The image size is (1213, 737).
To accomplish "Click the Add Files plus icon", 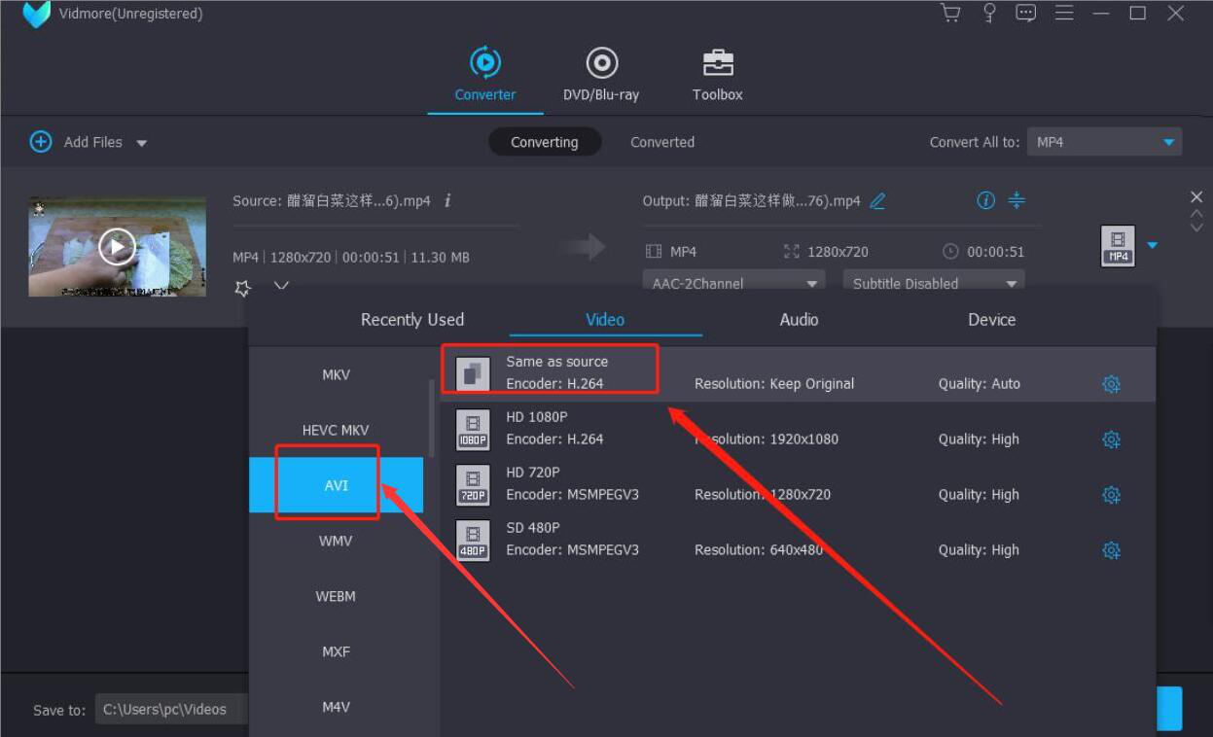I will tap(41, 142).
